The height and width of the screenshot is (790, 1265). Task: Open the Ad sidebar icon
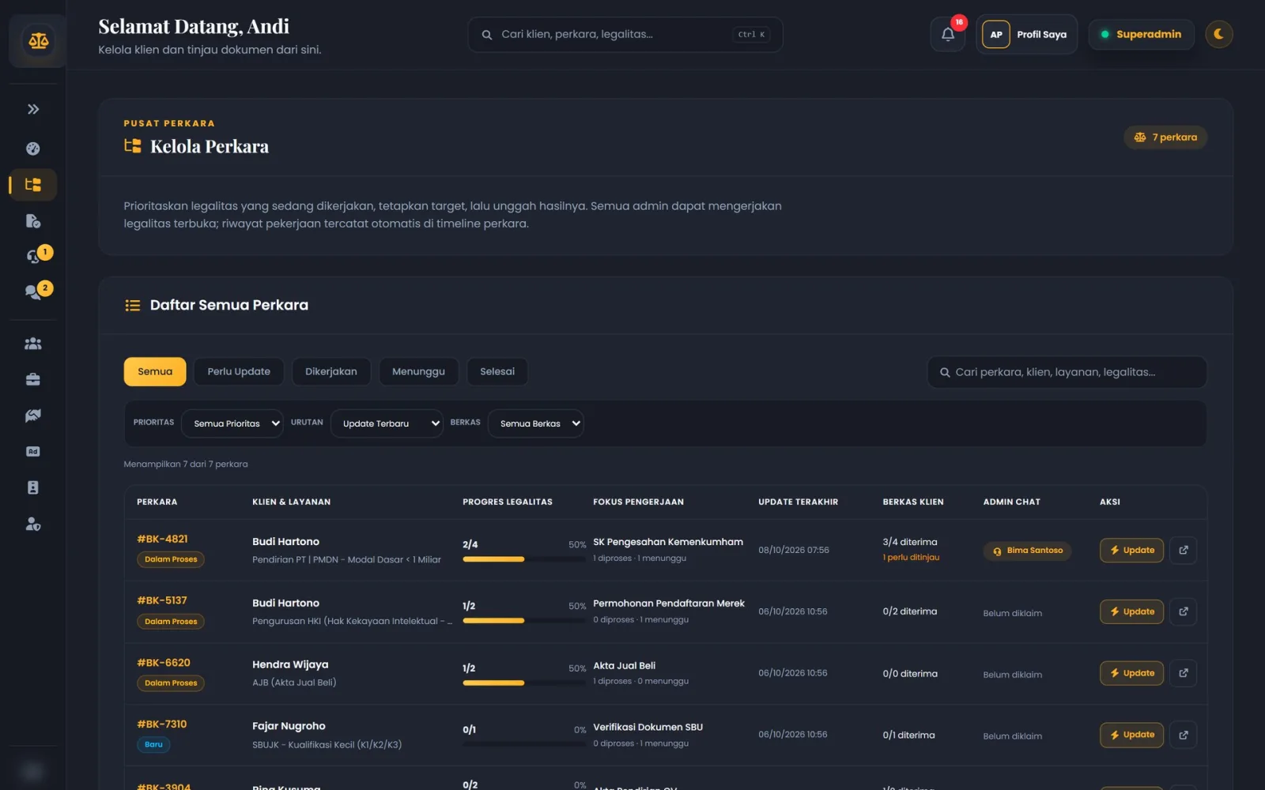click(33, 452)
